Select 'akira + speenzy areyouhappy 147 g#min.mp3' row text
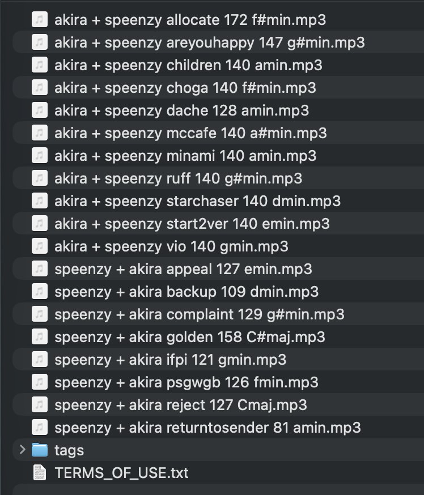The height and width of the screenshot is (495, 424). (x=210, y=42)
